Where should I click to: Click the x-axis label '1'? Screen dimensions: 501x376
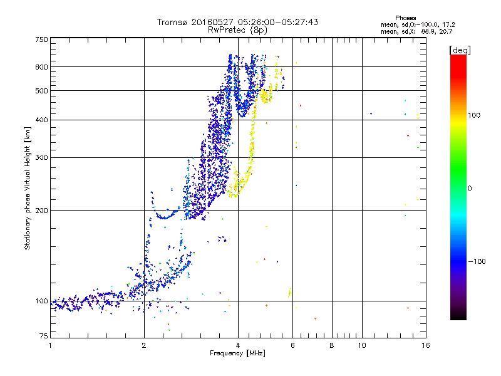(x=50, y=345)
